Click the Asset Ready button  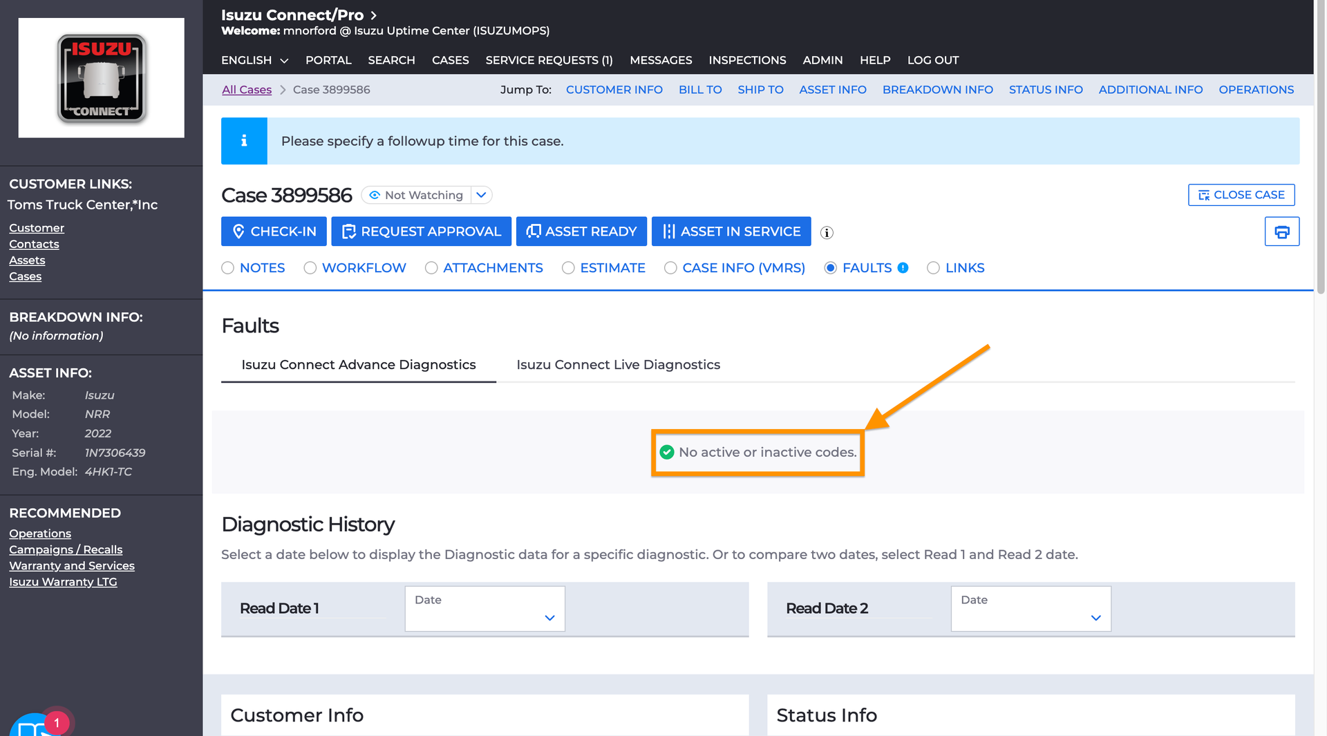pyautogui.click(x=581, y=232)
